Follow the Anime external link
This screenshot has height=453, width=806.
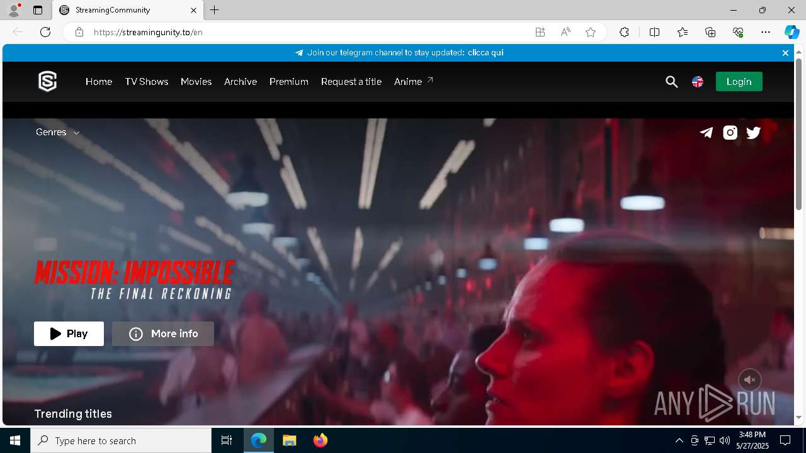(x=414, y=82)
